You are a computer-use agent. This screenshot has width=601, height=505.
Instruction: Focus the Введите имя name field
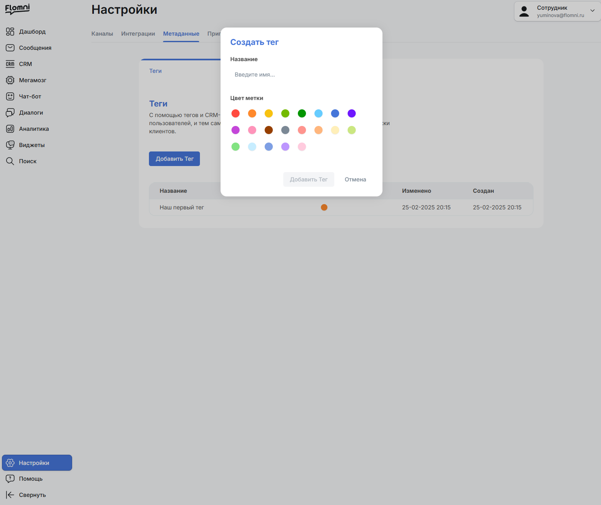point(301,75)
